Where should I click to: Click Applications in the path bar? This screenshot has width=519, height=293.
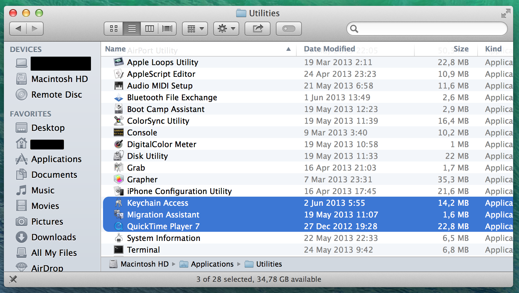pyautogui.click(x=207, y=264)
